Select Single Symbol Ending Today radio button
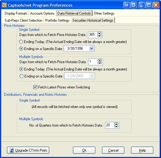161x158 pixels. (x=21, y=42)
